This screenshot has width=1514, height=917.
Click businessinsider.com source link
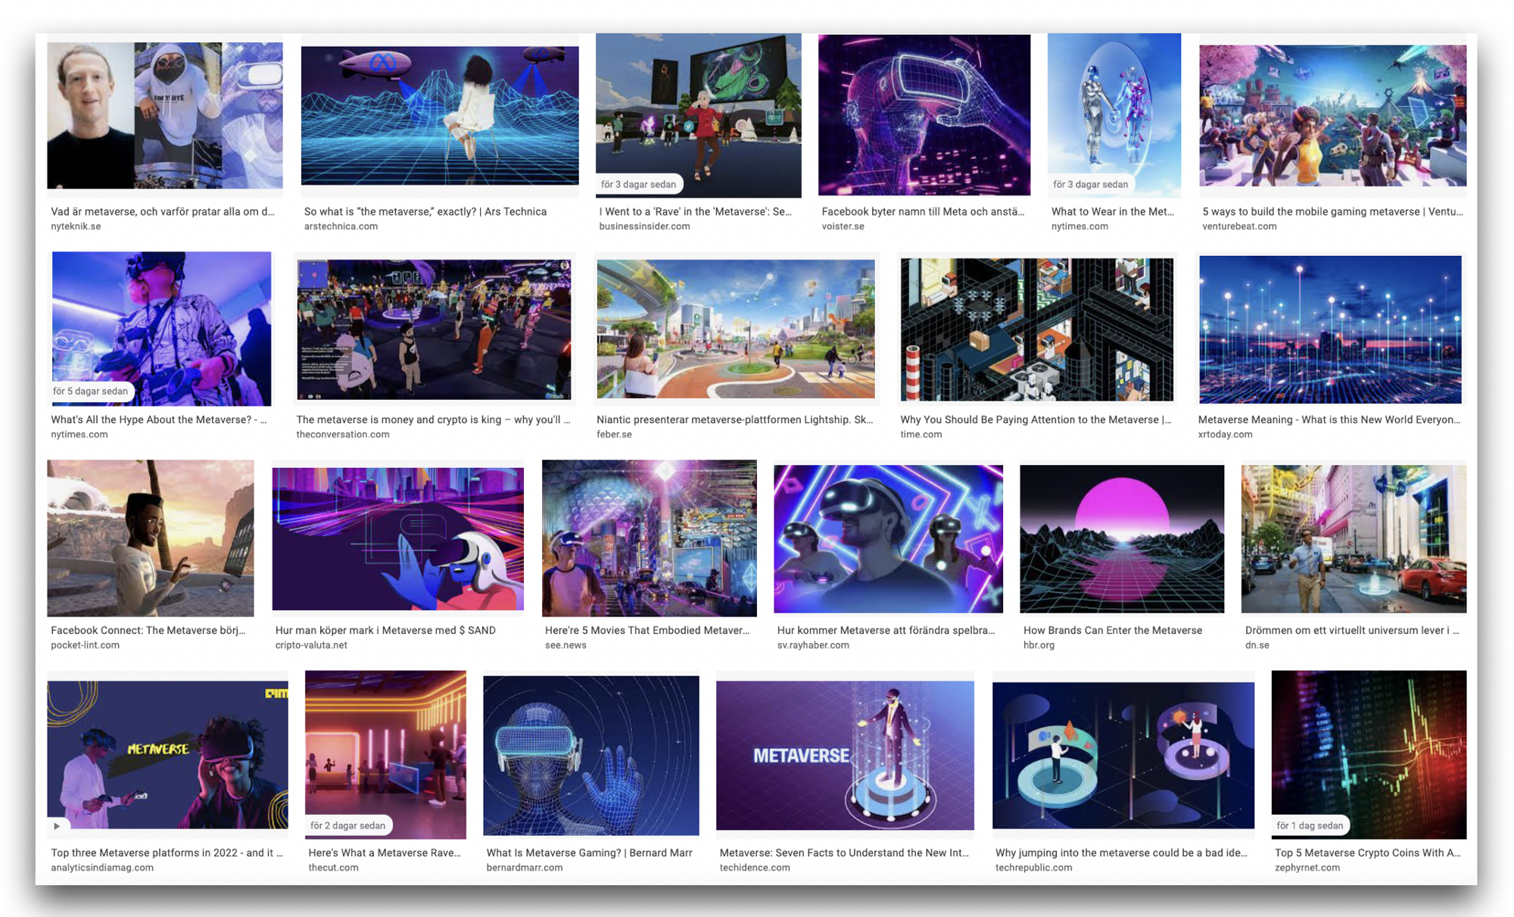click(x=644, y=226)
